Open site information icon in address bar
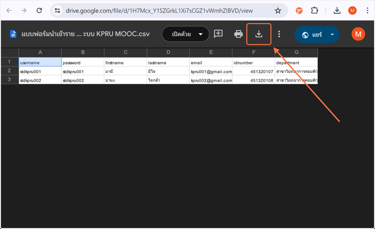This screenshot has height=229, width=375. click(x=57, y=11)
